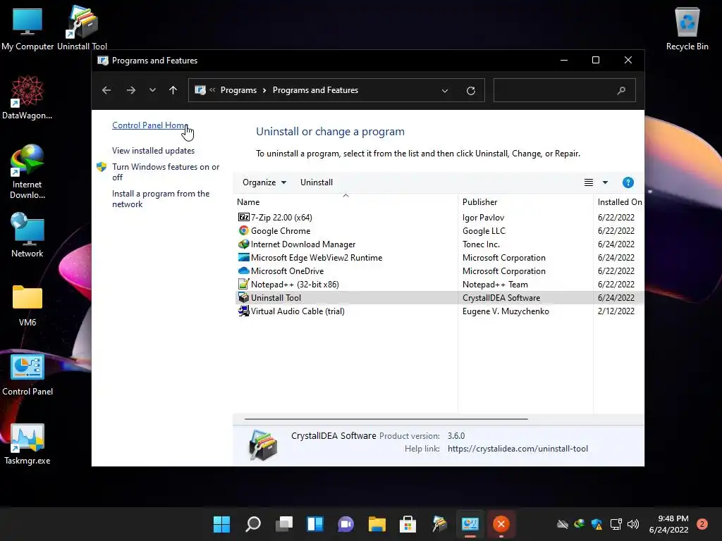Image resolution: width=722 pixels, height=541 pixels.
Task: Click Windows Security tray icon
Action: (x=596, y=524)
